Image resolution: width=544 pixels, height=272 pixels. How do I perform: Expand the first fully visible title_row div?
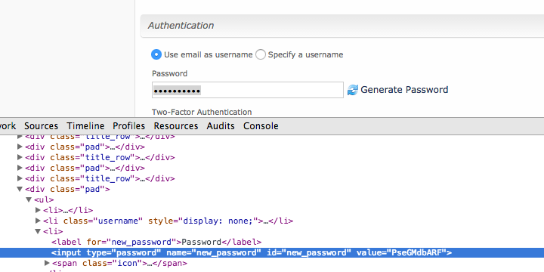tap(20, 157)
